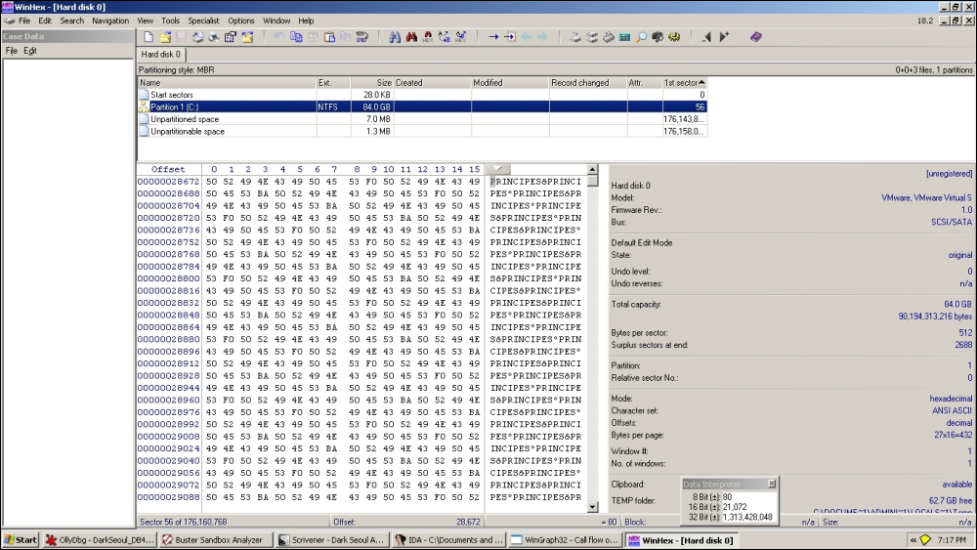
Task: Click the Open file folder icon
Action: tap(165, 37)
